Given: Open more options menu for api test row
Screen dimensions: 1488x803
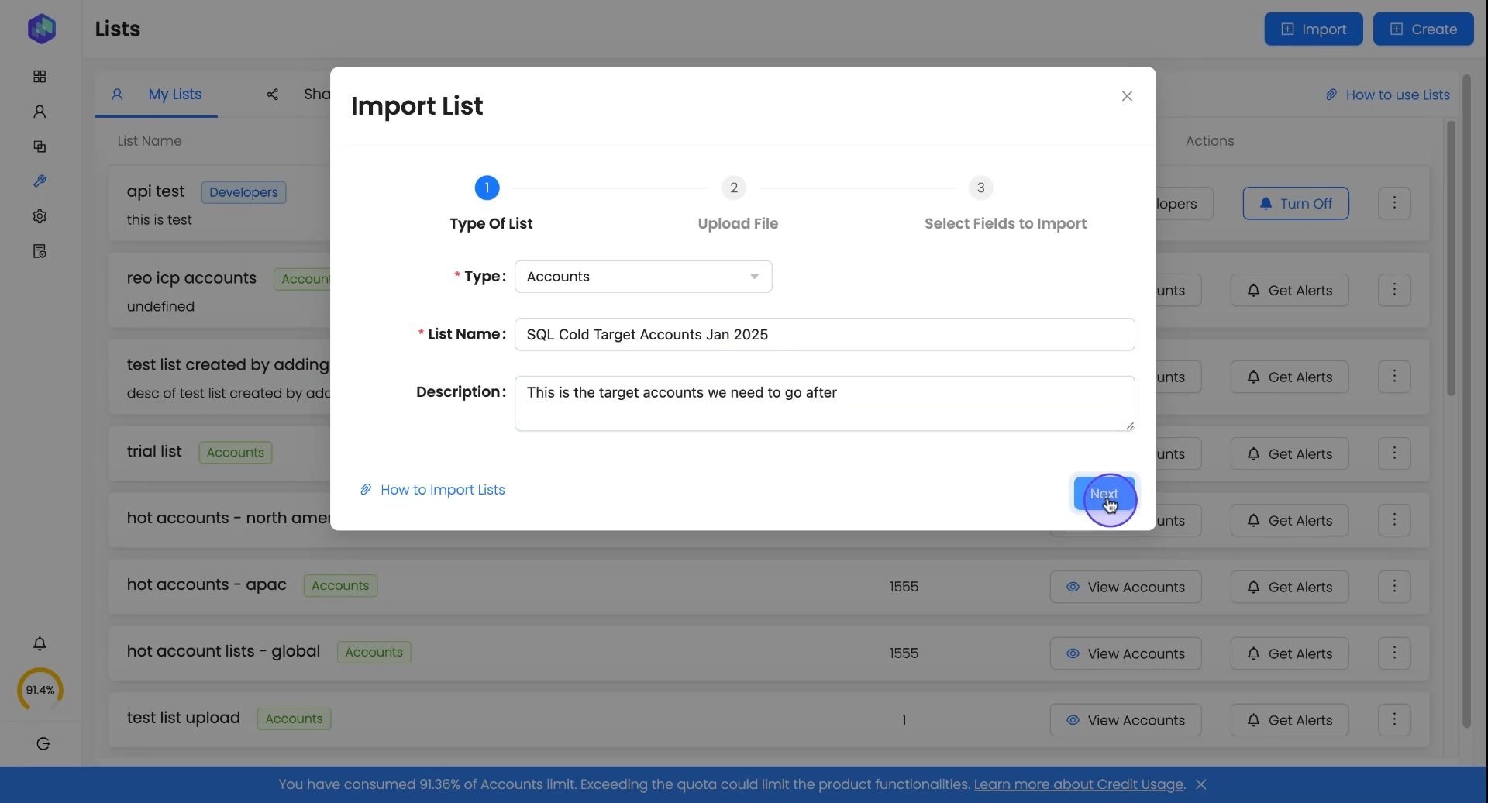Looking at the screenshot, I should (1395, 204).
